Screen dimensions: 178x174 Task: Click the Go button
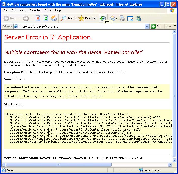coord(156,26)
